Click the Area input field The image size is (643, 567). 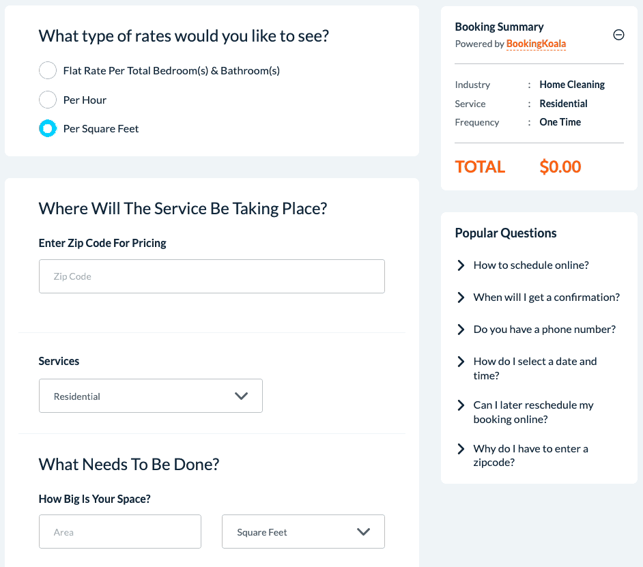coord(120,532)
